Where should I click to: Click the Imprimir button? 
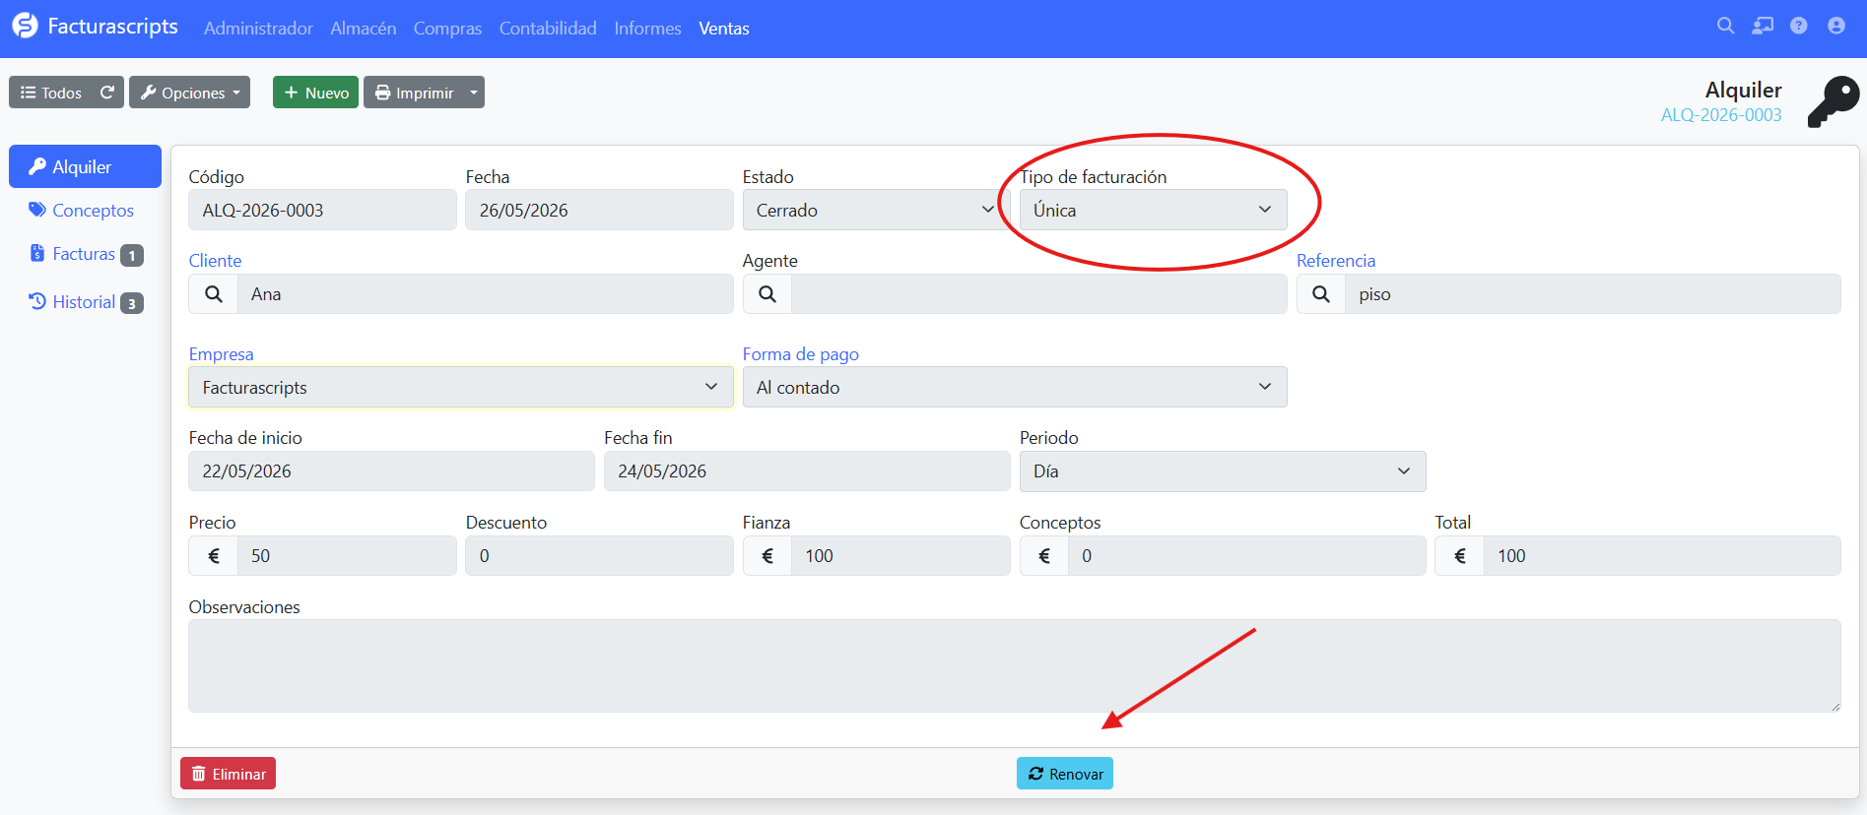tap(414, 93)
